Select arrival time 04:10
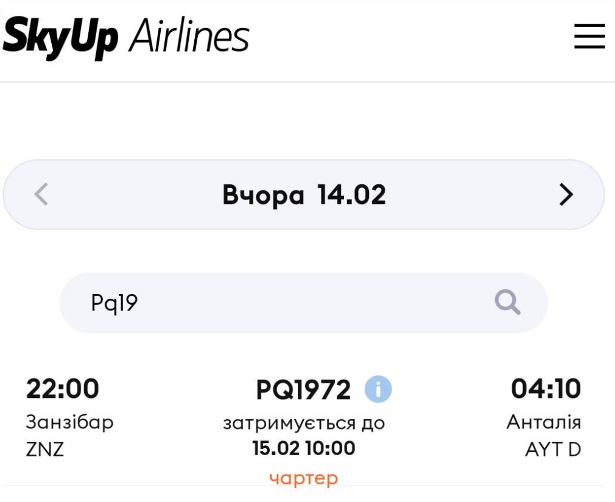615x502 pixels. tap(546, 388)
